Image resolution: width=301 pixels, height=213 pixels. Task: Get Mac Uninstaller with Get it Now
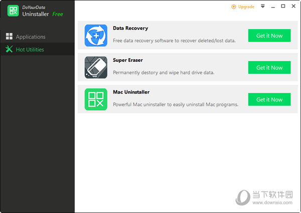tap(269, 99)
